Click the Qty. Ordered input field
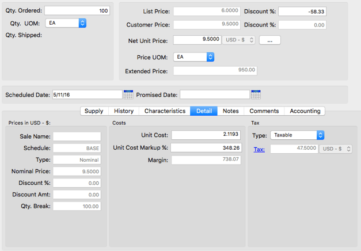 (x=77, y=11)
